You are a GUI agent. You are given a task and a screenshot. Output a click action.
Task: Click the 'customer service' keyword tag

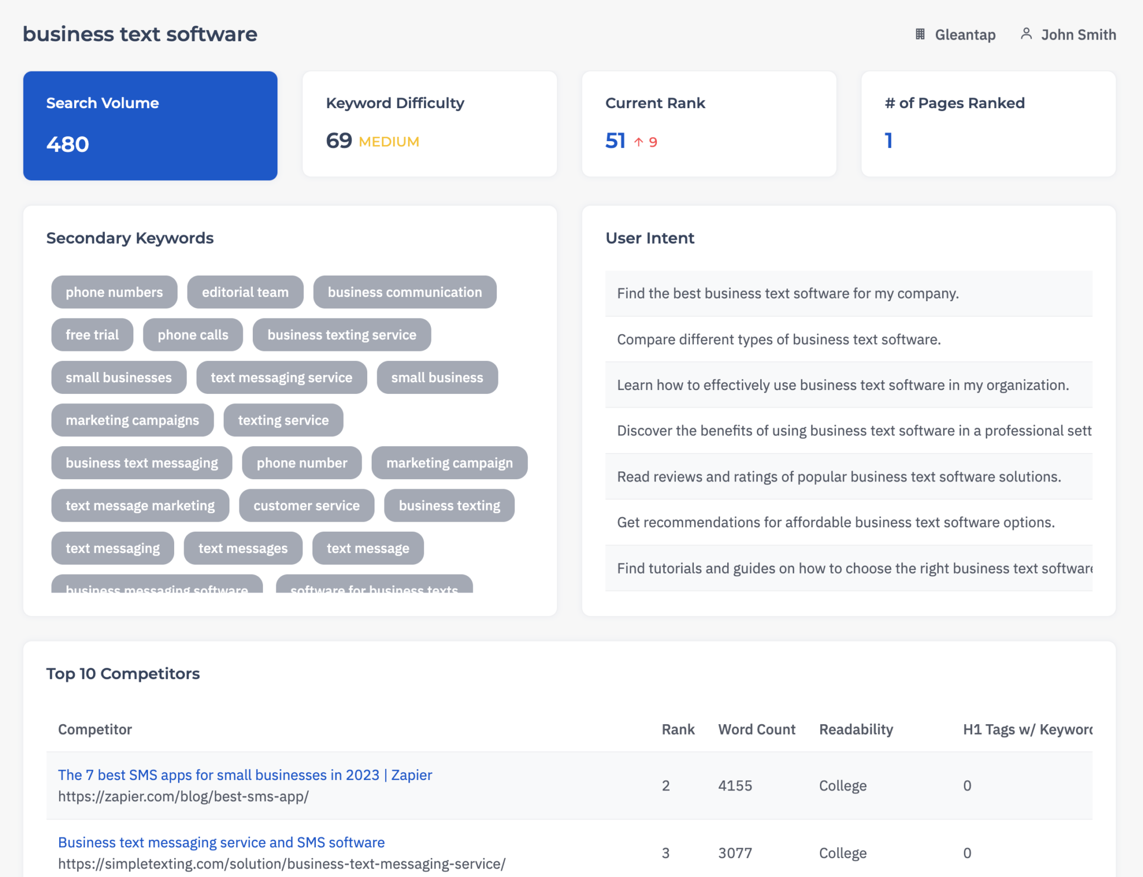(306, 505)
